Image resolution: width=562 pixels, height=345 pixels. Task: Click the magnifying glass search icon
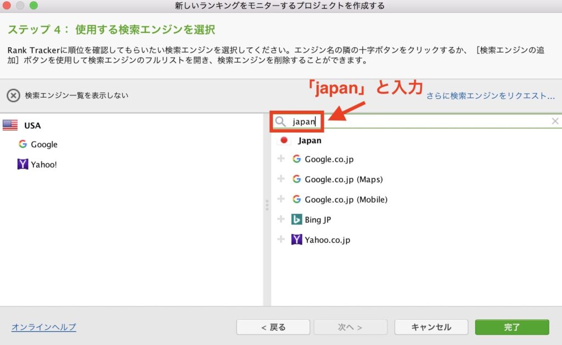click(x=280, y=122)
